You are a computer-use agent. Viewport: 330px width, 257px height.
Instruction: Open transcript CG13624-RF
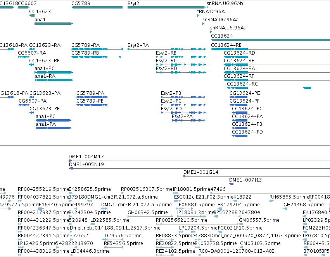coord(277,80)
